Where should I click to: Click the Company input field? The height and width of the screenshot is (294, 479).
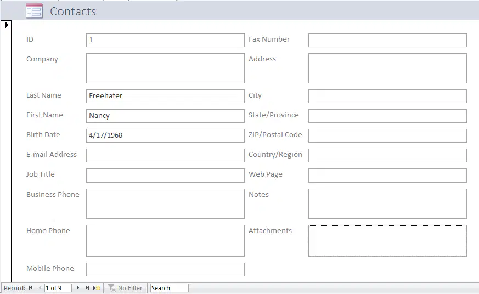tap(165, 68)
